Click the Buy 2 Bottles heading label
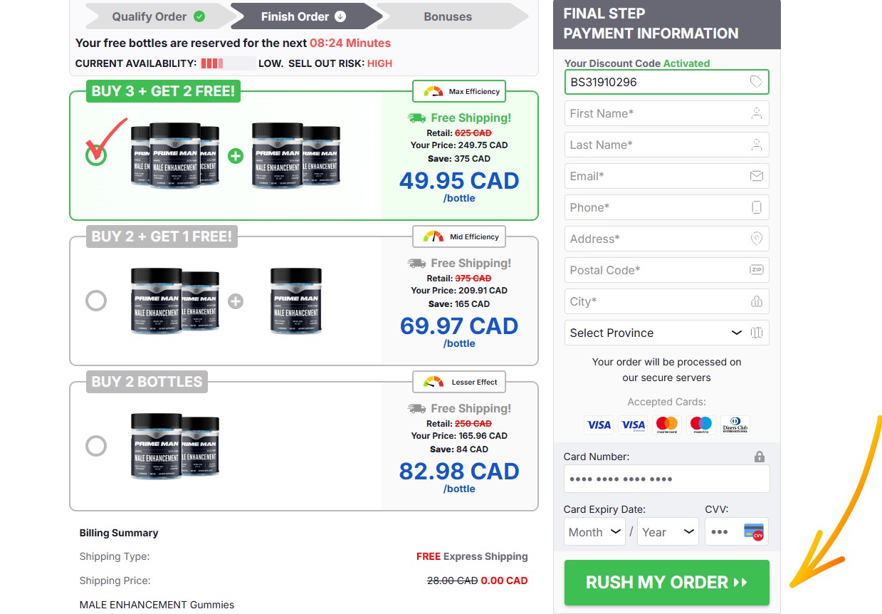 [147, 382]
